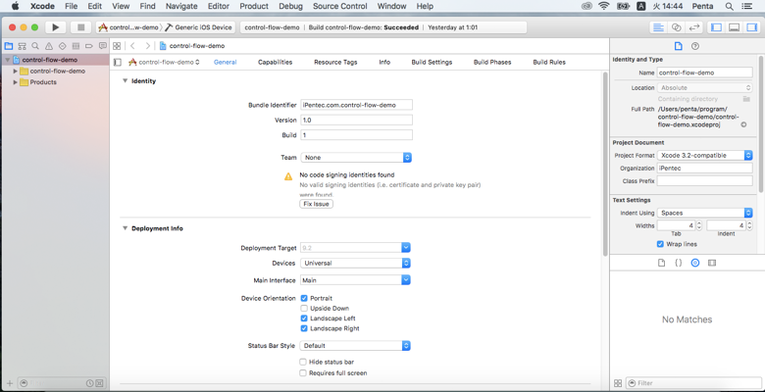Open the Breakpoint navigator
765x392 pixels.
(x=89, y=46)
